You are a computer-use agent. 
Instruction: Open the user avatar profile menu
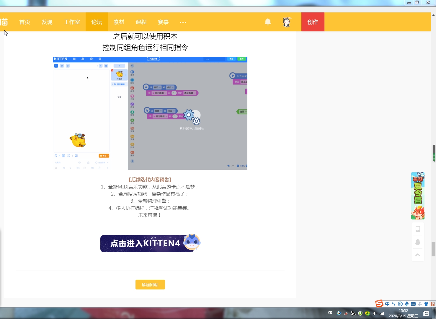tap(287, 22)
